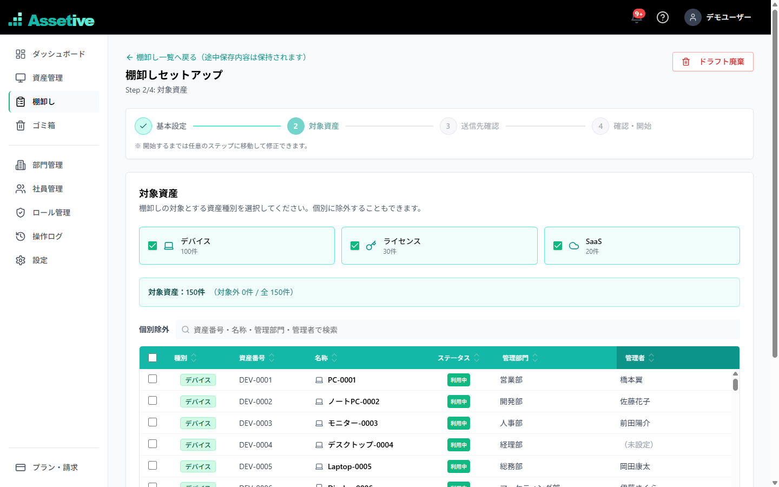Open ロール管理 in the sidebar
779x487 pixels.
pos(54,213)
